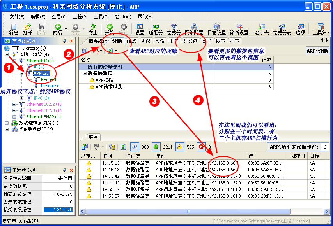Toggle the info events filter showing 969
This screenshot has height=226, width=333.
point(135,146)
